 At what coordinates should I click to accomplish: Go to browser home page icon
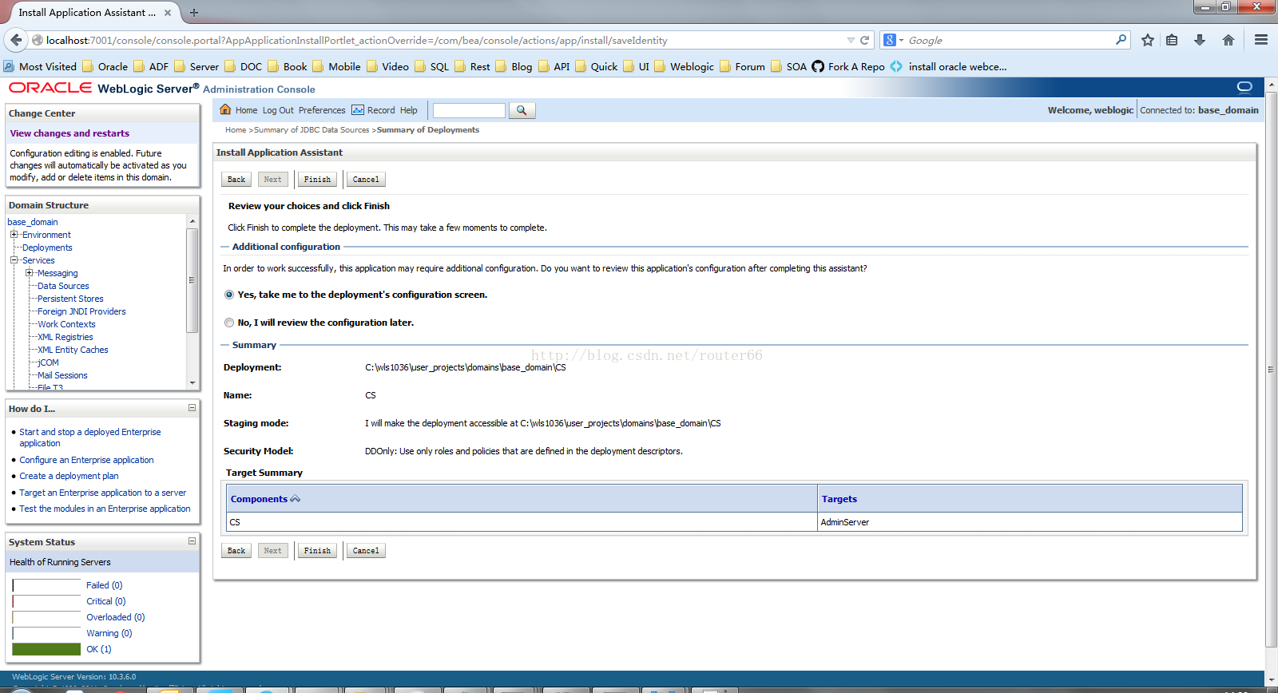(x=1228, y=40)
